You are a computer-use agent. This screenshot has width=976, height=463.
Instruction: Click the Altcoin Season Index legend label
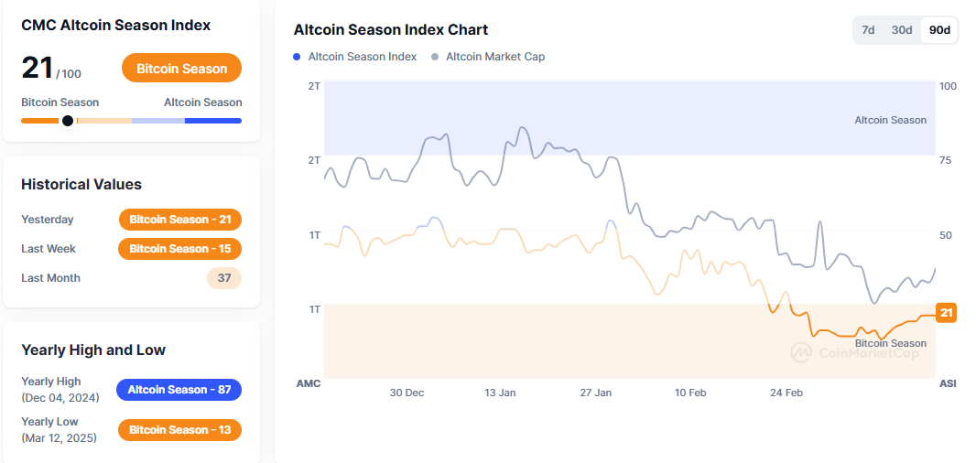coord(362,57)
